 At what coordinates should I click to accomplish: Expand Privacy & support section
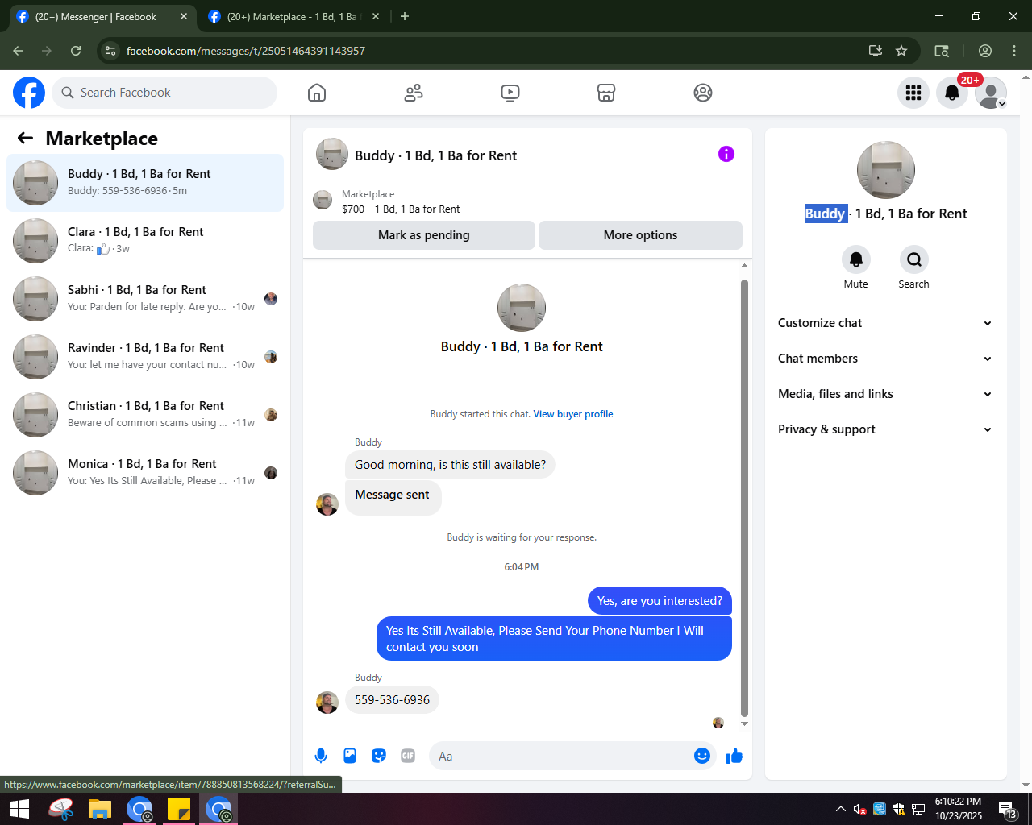point(885,429)
